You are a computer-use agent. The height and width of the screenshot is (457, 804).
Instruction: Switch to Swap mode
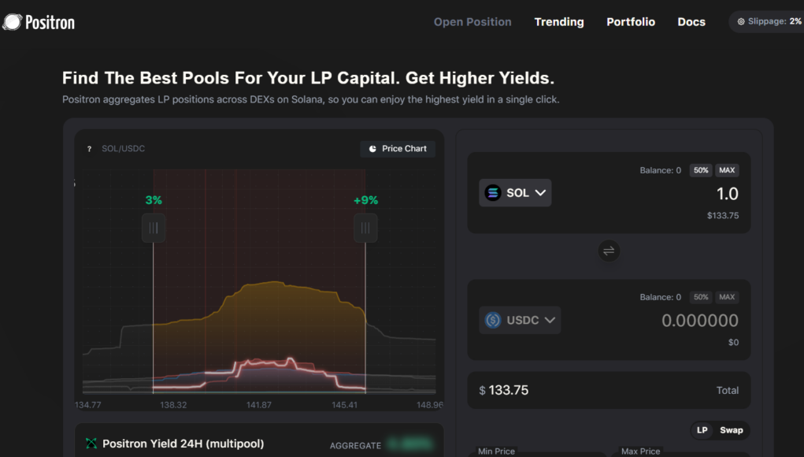731,430
